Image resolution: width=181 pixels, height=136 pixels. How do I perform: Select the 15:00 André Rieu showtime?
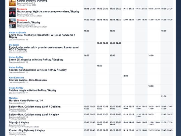(x=112, y=31)
